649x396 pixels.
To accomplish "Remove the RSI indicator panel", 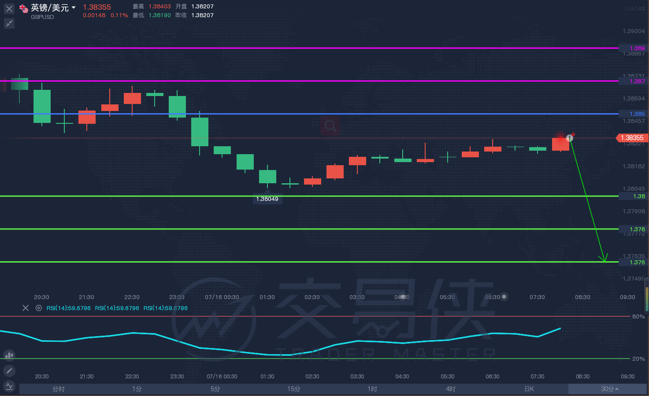I will click(26, 308).
